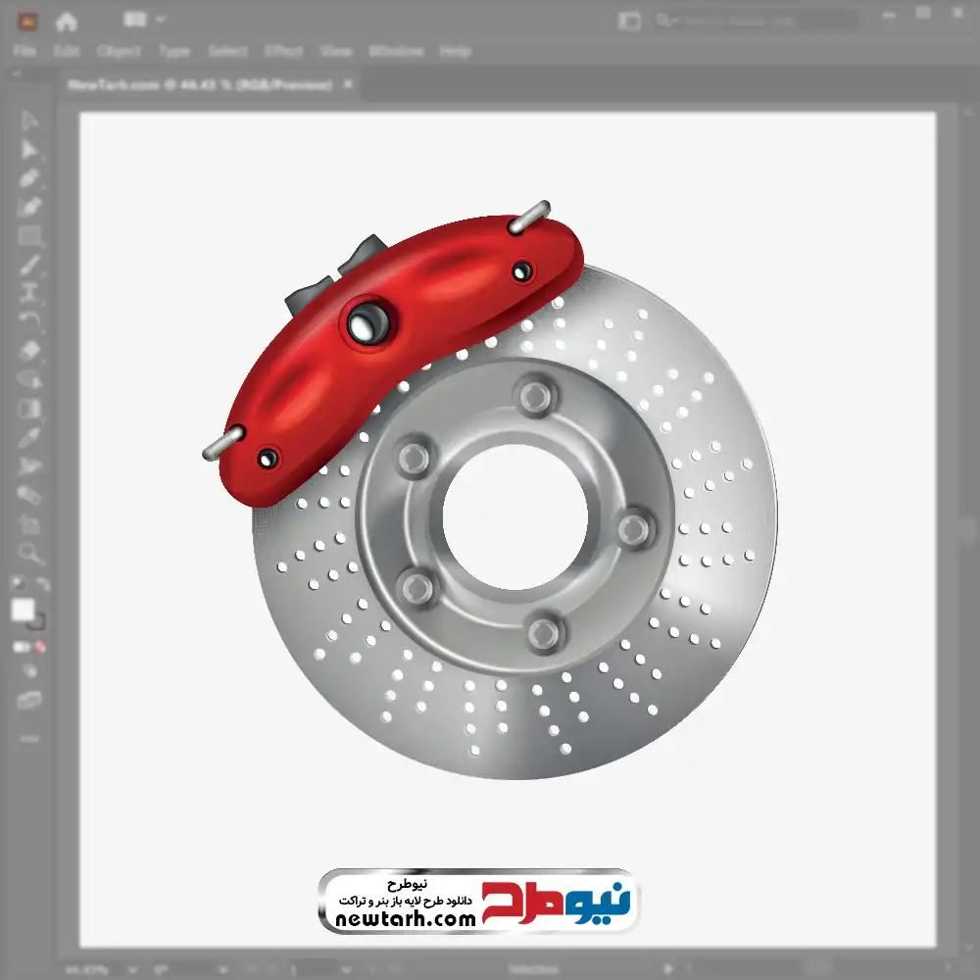The image size is (980, 980).
Task: Select the Eraser tool
Action: tap(29, 350)
